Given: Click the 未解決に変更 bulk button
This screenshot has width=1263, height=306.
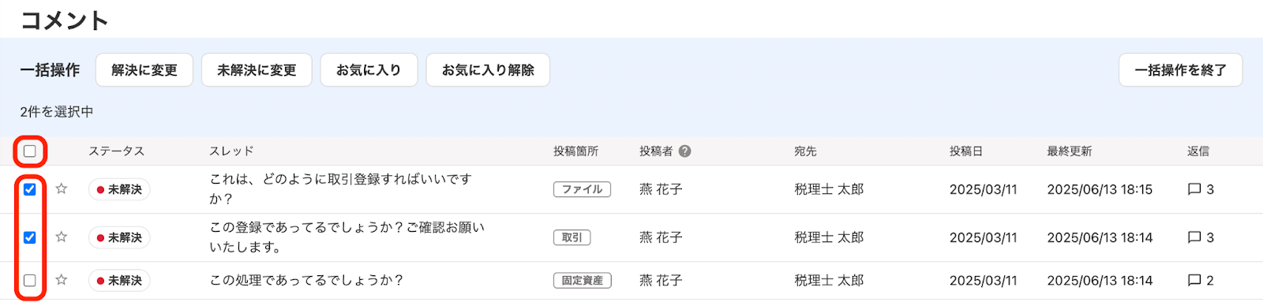Looking at the screenshot, I should click(257, 70).
